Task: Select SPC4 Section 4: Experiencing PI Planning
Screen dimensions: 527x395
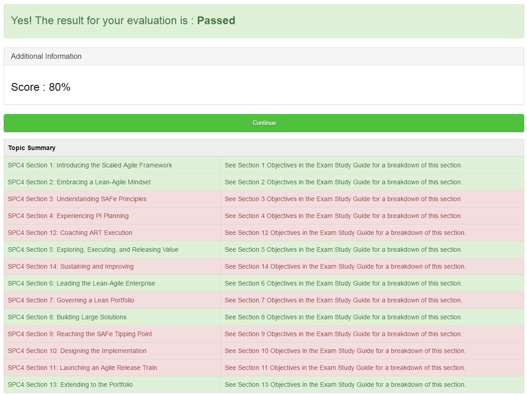Action: (x=68, y=216)
